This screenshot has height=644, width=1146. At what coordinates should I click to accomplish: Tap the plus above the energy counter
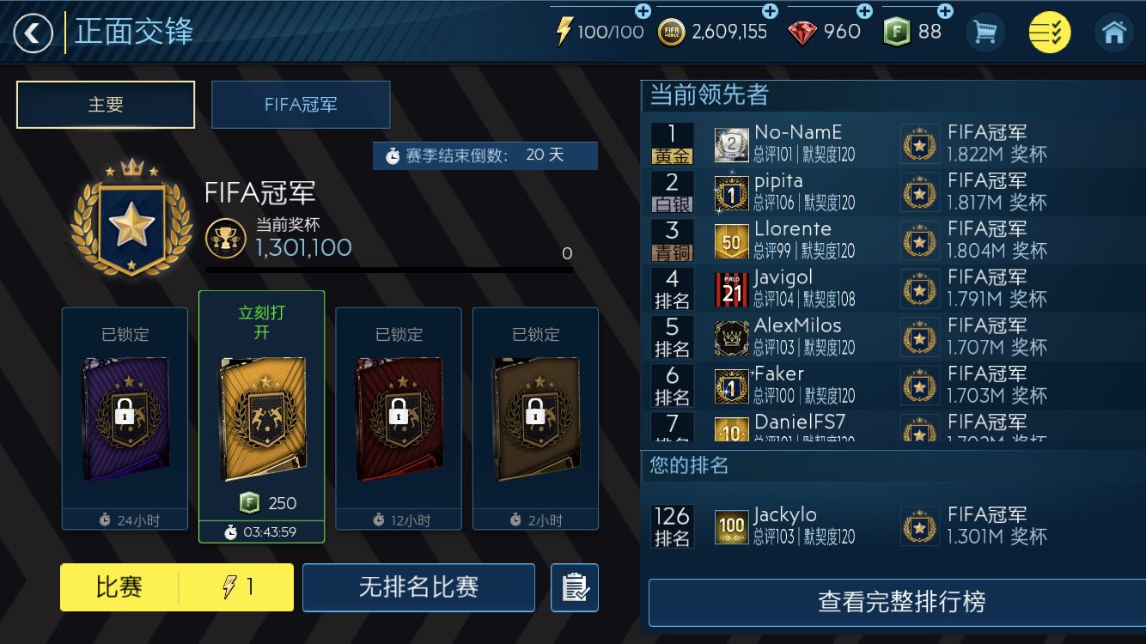pos(643,11)
